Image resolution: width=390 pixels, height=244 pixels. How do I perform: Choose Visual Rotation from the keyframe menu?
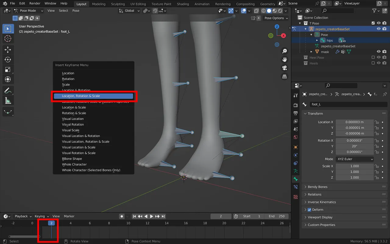73,124
